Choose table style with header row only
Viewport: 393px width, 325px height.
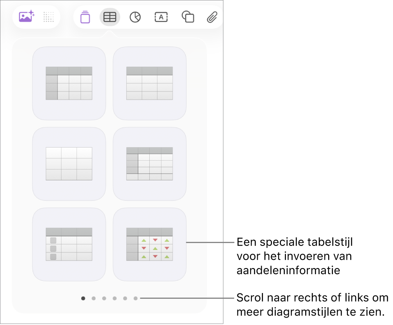(x=149, y=83)
